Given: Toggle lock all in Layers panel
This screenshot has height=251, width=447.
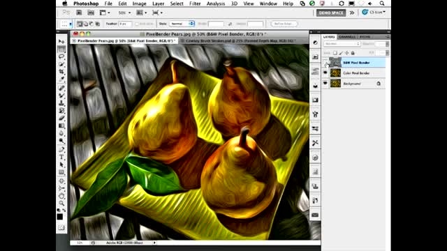Looking at the screenshot, I should point(353,53).
